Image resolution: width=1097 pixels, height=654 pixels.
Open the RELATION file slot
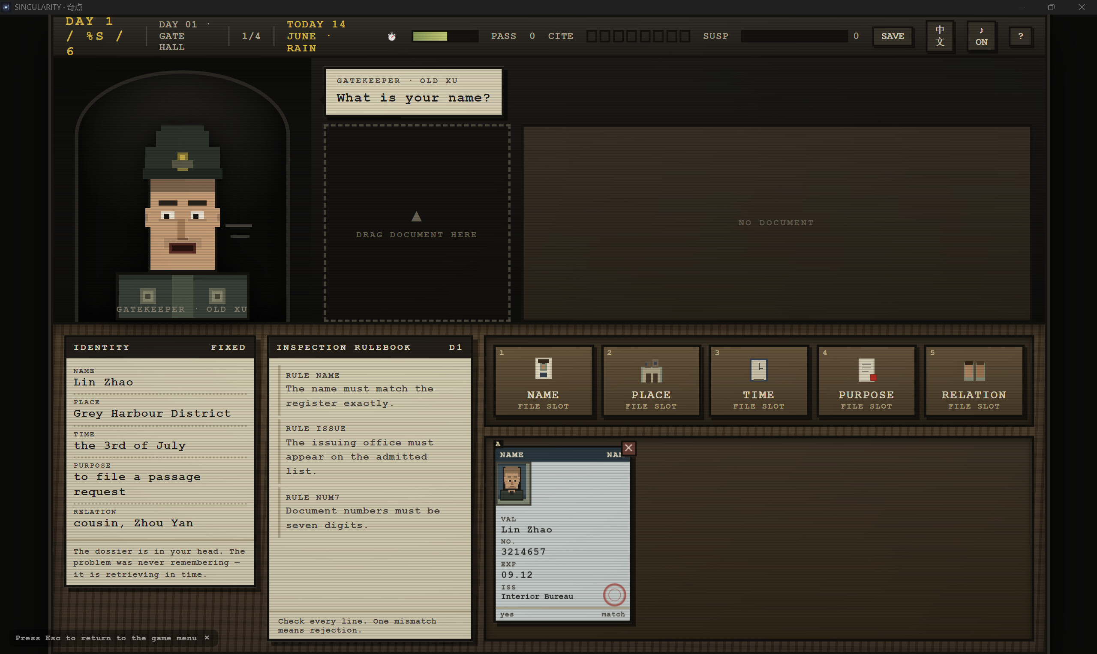coord(974,381)
